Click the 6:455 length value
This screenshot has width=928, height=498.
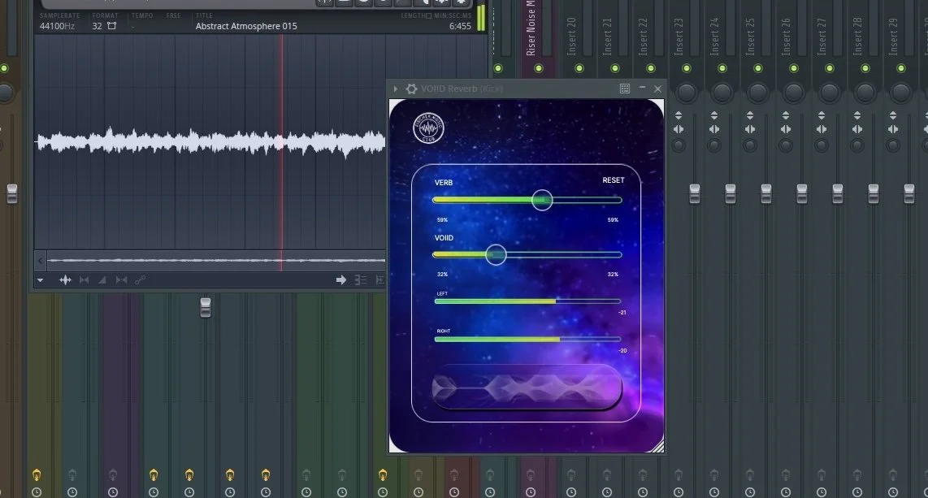tap(460, 26)
